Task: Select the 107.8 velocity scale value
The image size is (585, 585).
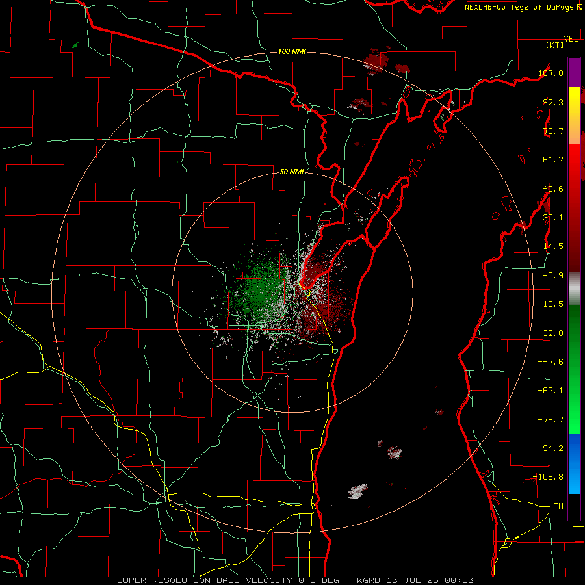Action: coord(551,73)
